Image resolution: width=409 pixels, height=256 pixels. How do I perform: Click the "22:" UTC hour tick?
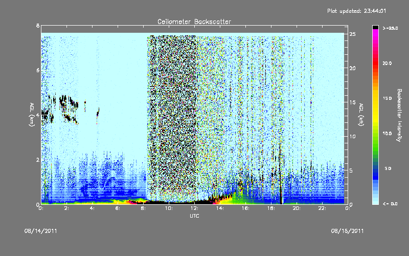coord(322,208)
